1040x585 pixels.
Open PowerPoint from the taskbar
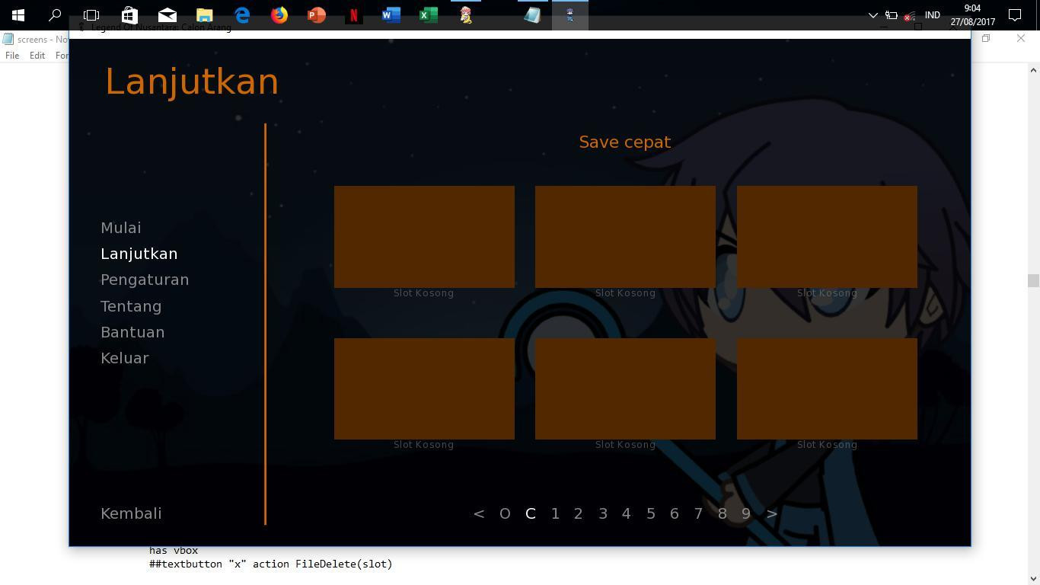click(317, 14)
